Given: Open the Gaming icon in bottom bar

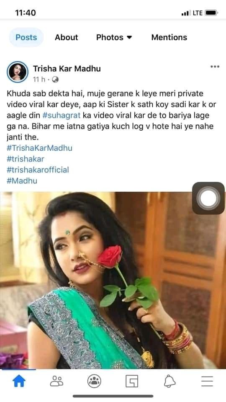Looking at the screenshot, I should pyautogui.click(x=132, y=381).
